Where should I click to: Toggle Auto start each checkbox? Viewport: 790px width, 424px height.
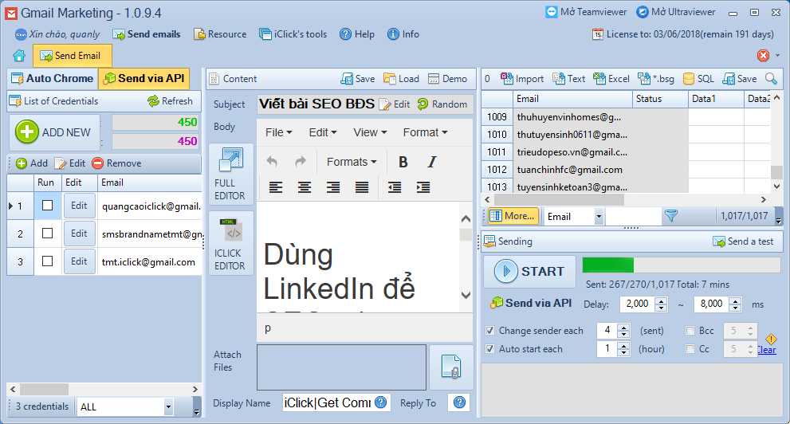coord(489,349)
